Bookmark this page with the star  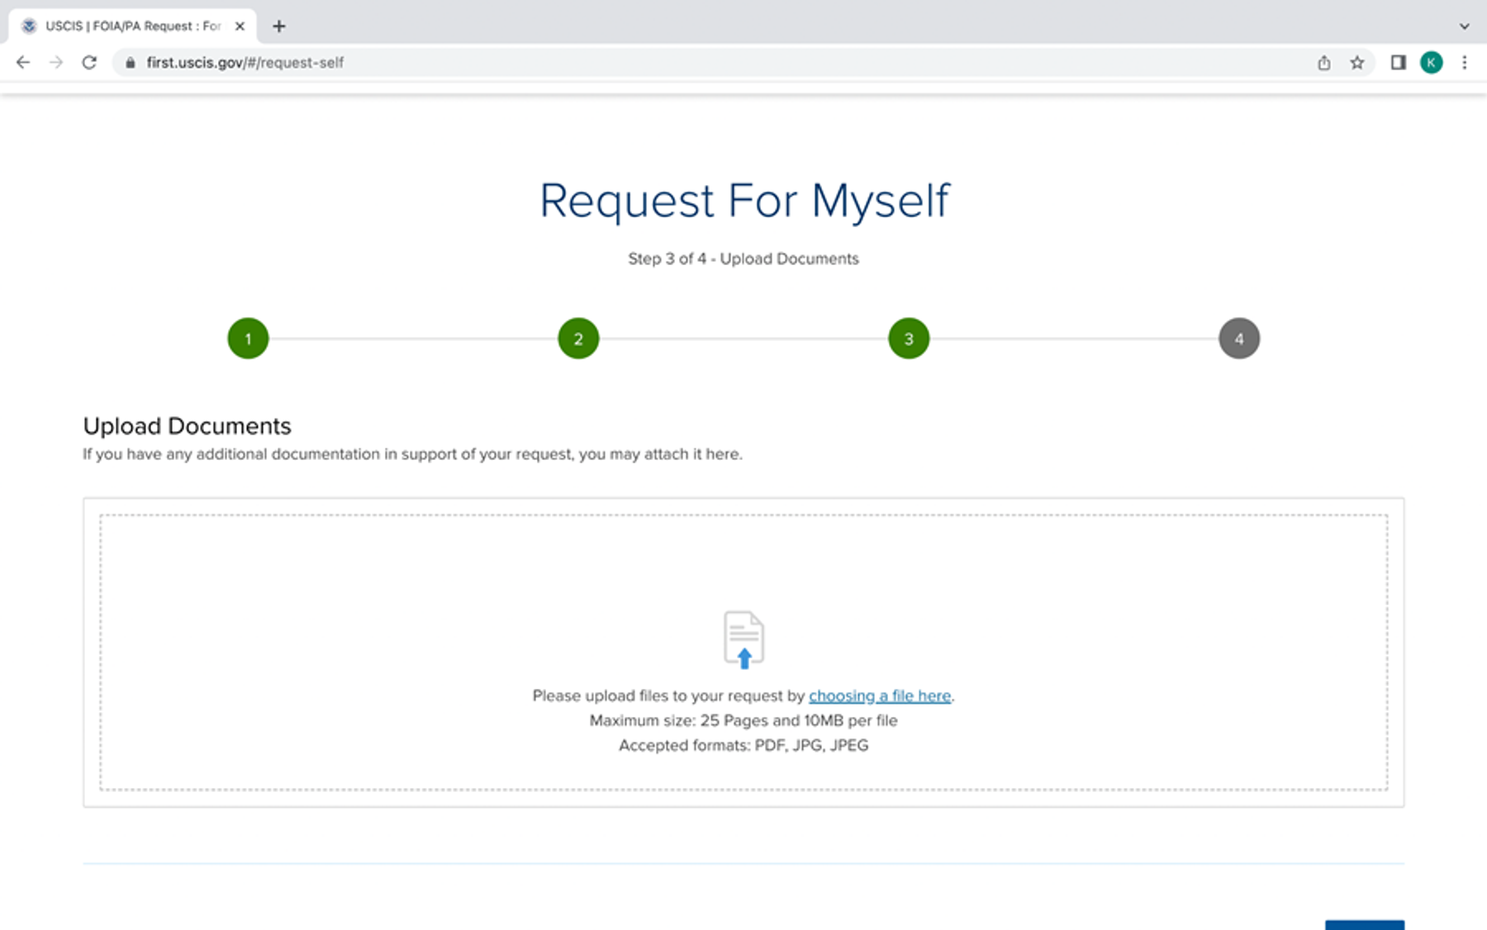pos(1357,63)
